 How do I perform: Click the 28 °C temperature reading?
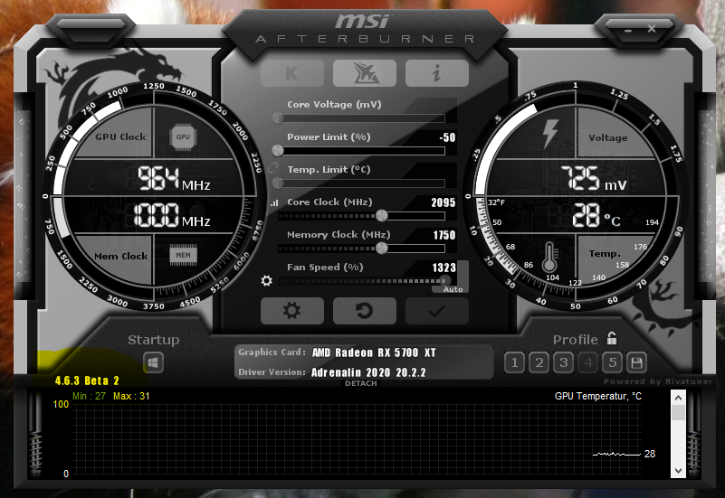click(x=596, y=215)
